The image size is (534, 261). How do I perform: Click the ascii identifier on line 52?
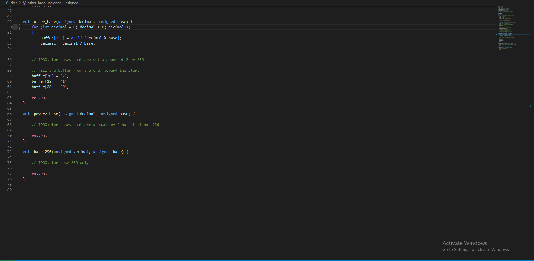tap(76, 38)
